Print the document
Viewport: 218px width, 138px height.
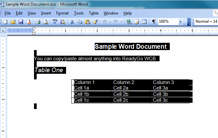[38, 22]
